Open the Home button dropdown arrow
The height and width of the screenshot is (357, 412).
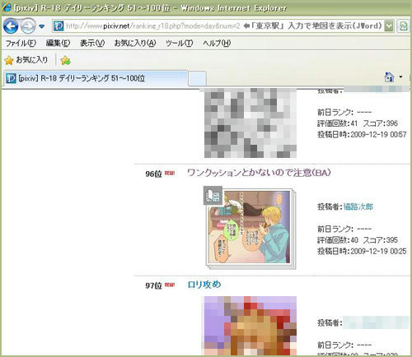pyautogui.click(x=400, y=77)
